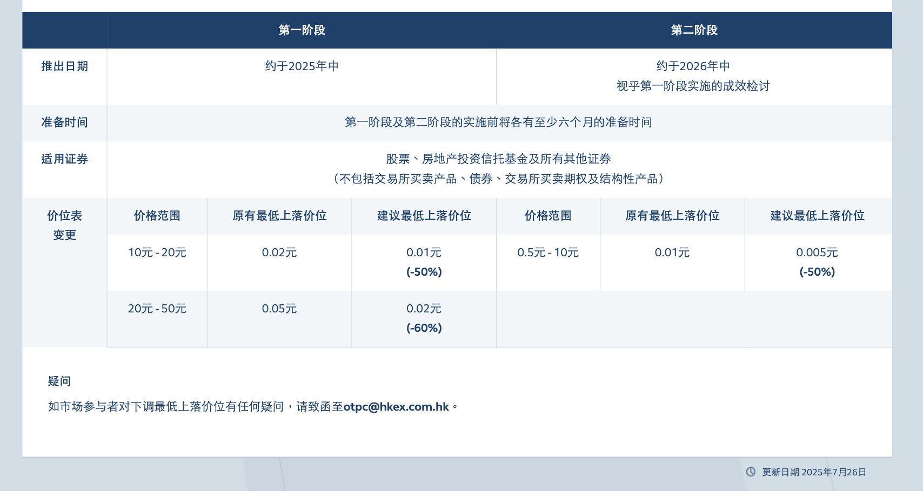Click the clock icon beside the update date

751,472
